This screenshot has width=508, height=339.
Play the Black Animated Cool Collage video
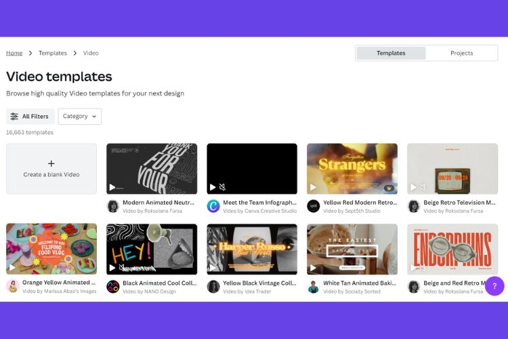coord(112,268)
